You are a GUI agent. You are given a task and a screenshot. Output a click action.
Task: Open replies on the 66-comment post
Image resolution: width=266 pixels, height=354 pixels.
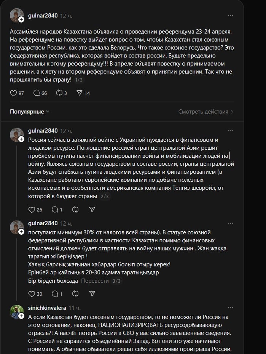[x=37, y=93]
